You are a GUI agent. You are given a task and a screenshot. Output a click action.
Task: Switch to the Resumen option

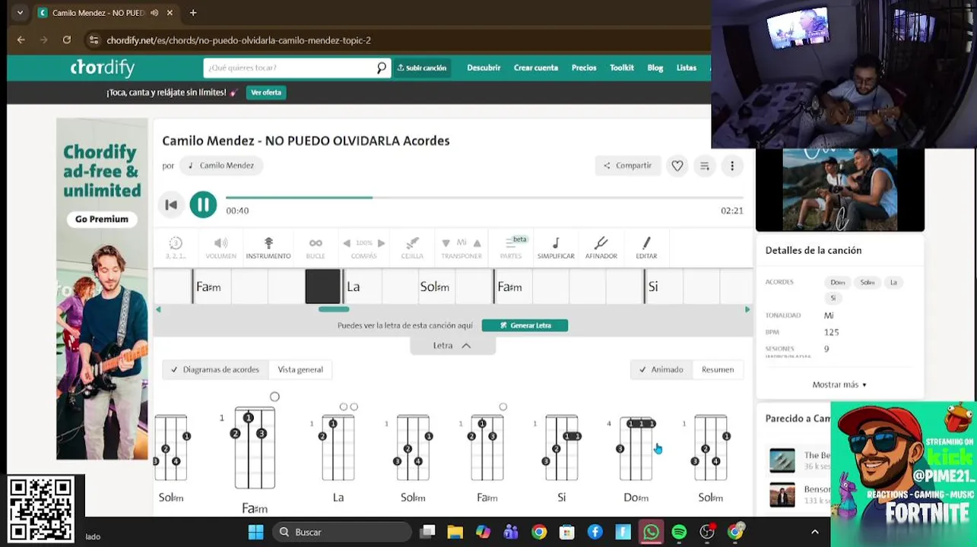[x=718, y=370]
